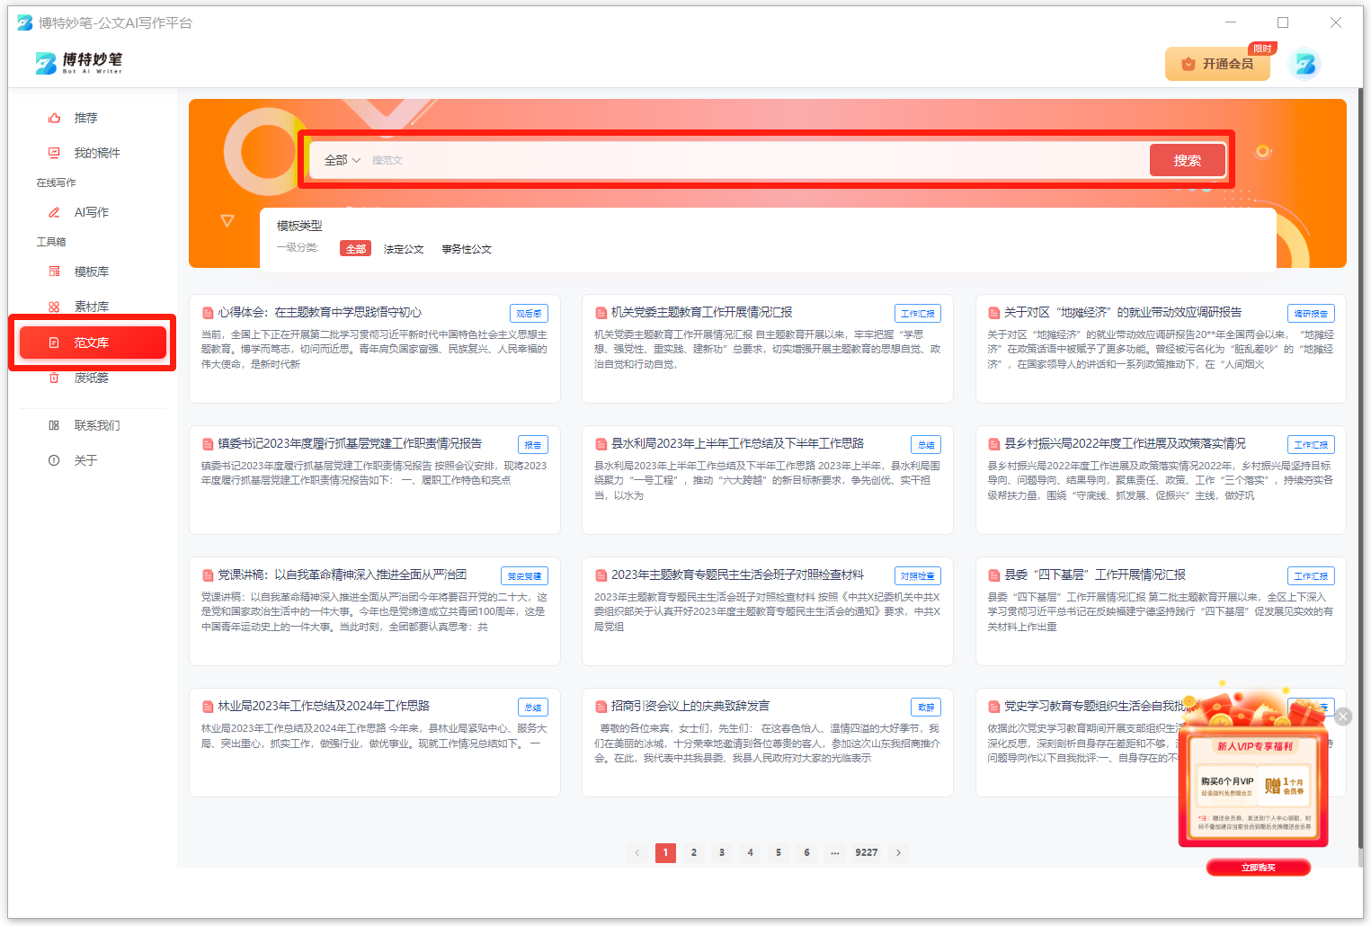Click the document icon beside 招商引资会议上的庆典致辞发言
The height and width of the screenshot is (926, 1371).
pyautogui.click(x=601, y=707)
